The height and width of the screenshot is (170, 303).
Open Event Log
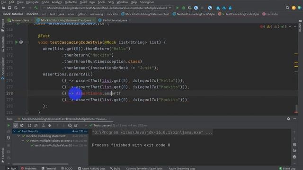[287, 168]
